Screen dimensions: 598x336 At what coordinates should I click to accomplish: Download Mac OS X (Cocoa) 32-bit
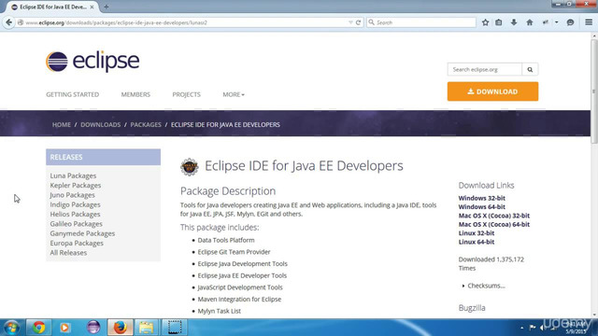[494, 216]
